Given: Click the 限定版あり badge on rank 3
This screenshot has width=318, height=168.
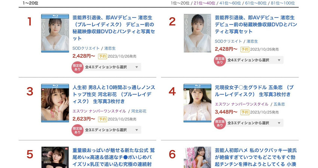Looking at the screenshot, I should (x=77, y=130).
